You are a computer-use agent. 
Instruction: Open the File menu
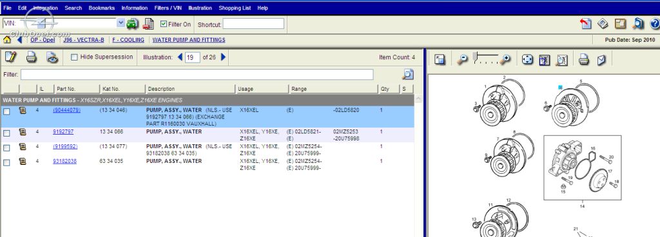[7, 8]
